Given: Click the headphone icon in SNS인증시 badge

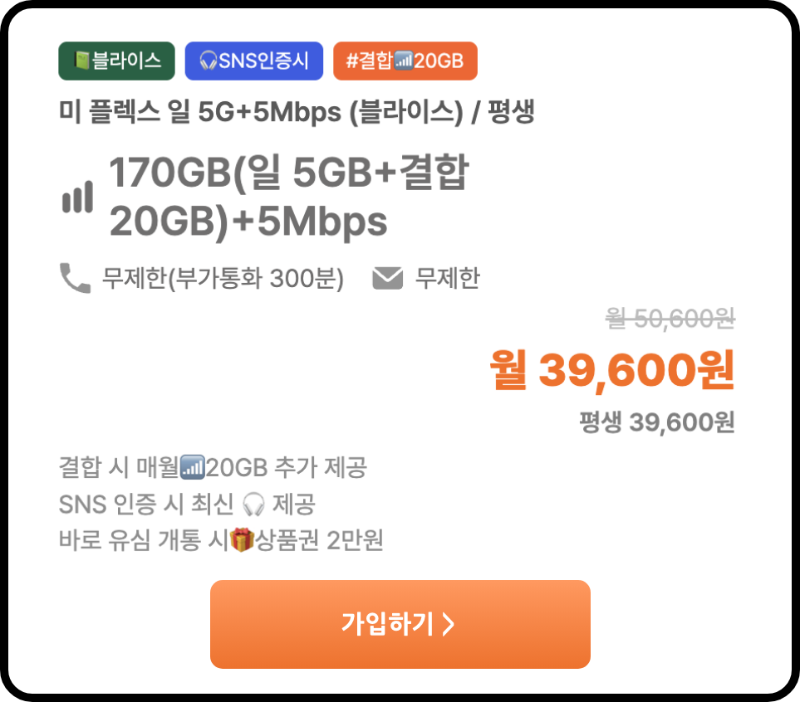Looking at the screenshot, I should click(x=209, y=61).
